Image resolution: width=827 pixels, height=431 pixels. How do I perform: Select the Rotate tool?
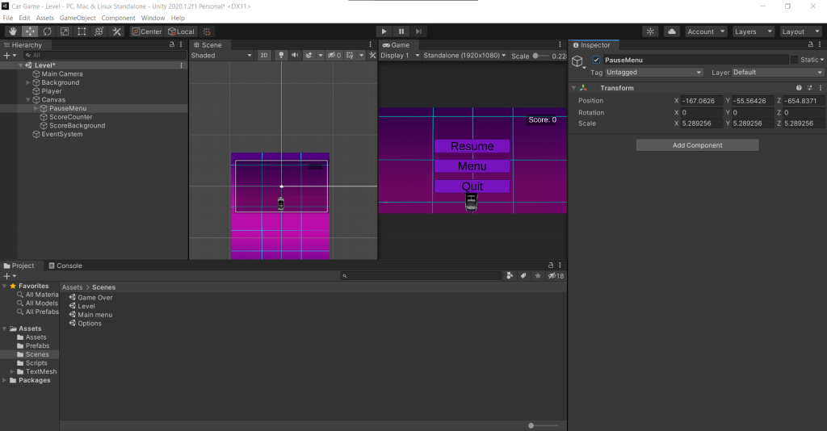(47, 31)
